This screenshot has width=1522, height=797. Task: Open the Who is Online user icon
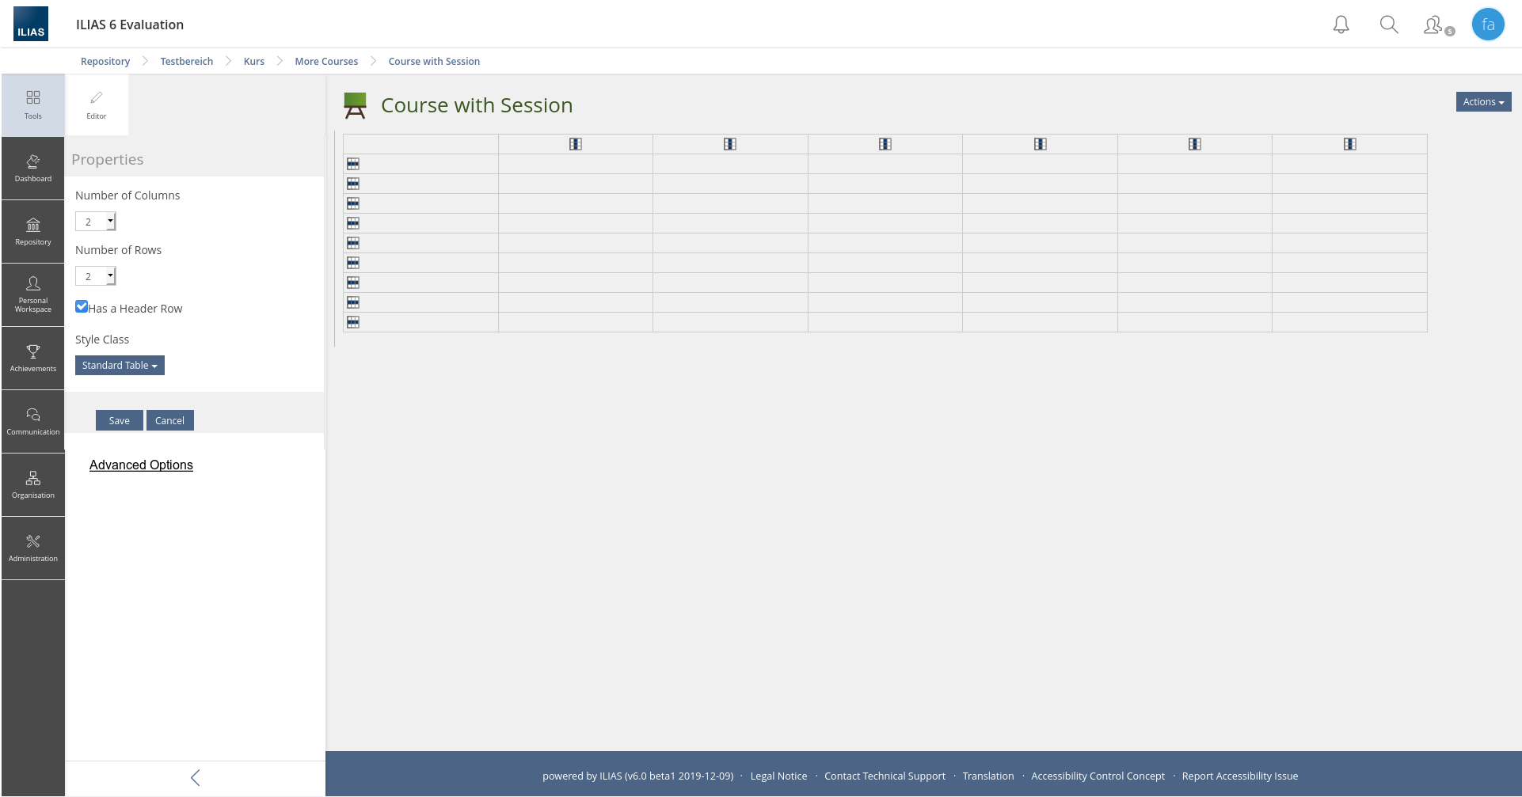[1438, 25]
